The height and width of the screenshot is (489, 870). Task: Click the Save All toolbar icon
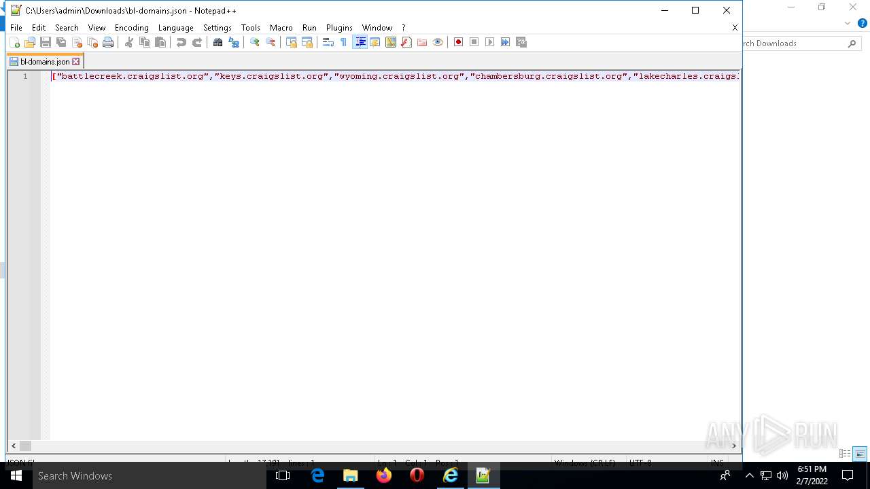[x=61, y=42]
